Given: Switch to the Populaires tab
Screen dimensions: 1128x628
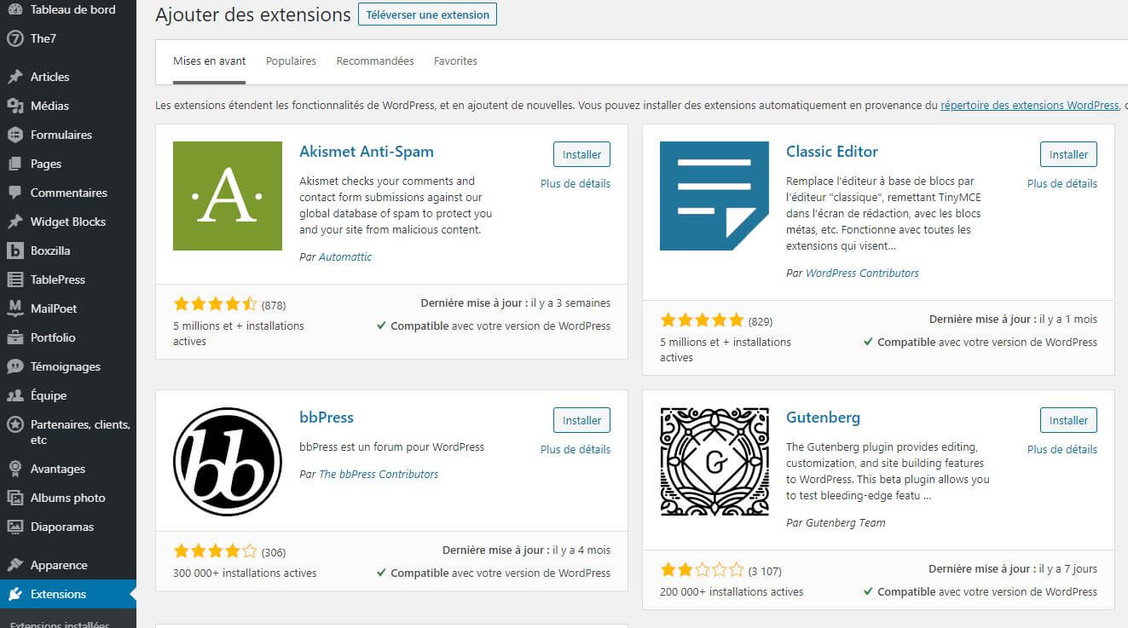Looking at the screenshot, I should click(291, 61).
